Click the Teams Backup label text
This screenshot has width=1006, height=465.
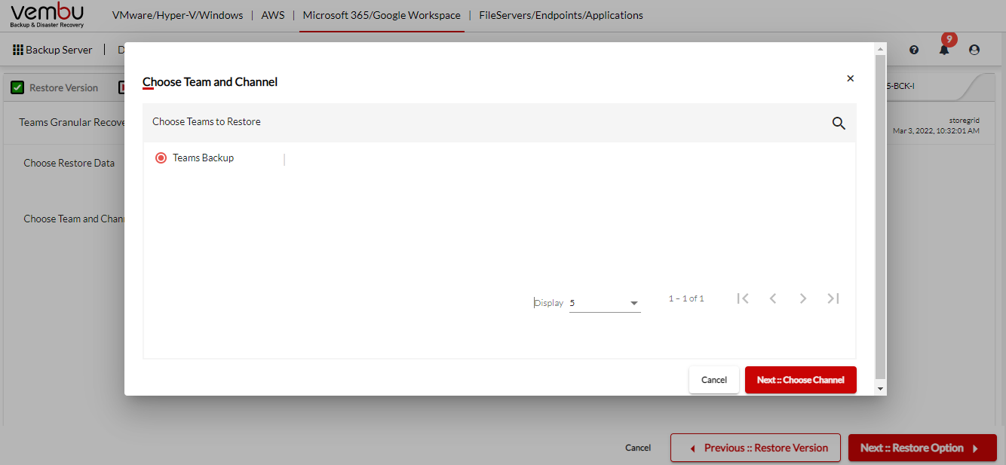pos(204,158)
